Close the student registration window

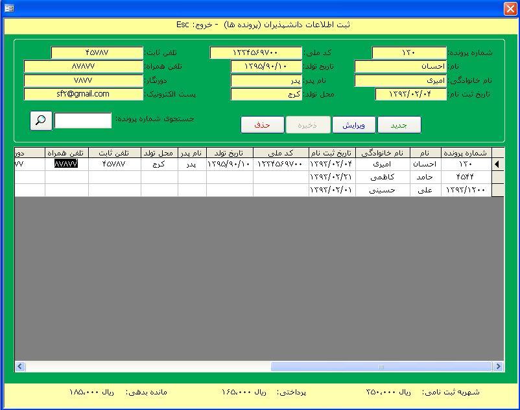pos(510,8)
